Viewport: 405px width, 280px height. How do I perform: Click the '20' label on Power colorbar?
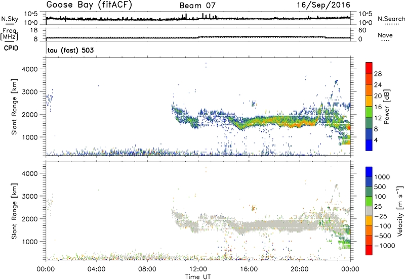(x=378, y=96)
